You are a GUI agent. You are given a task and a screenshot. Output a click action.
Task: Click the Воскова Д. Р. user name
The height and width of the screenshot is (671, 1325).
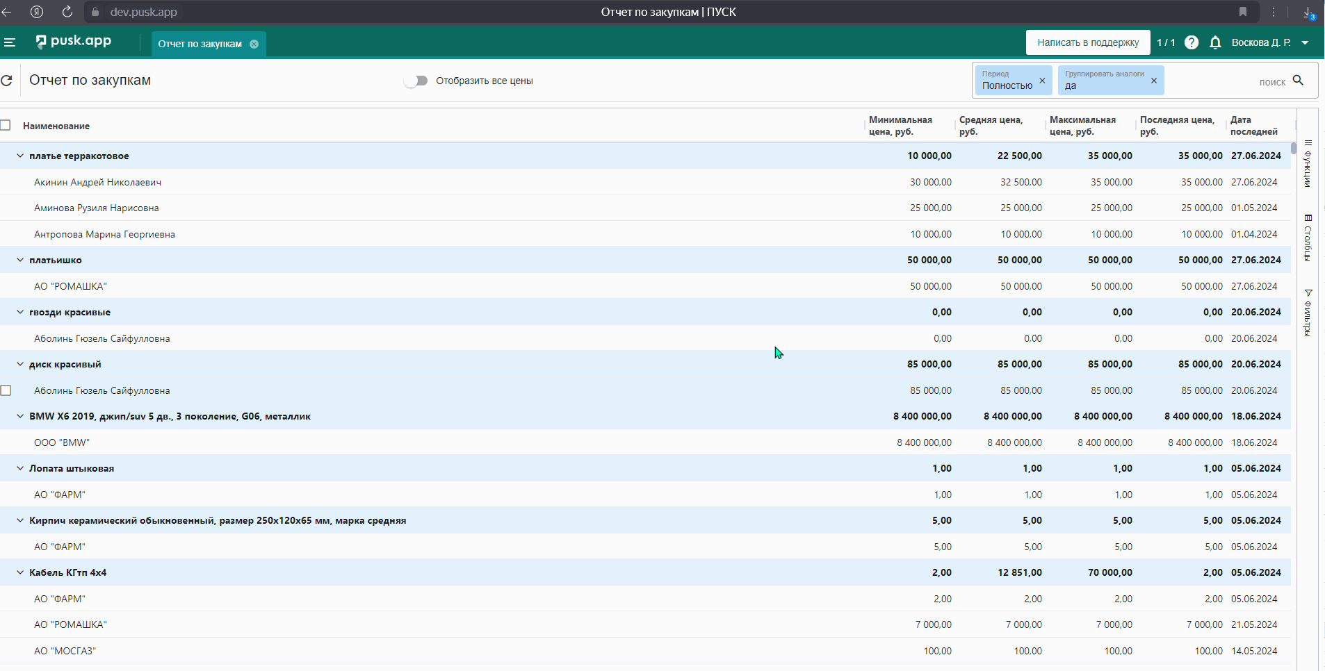tap(1260, 42)
